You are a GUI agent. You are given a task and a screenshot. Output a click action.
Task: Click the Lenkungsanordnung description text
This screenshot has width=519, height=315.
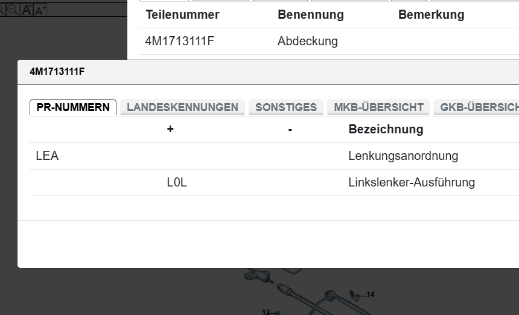pos(403,156)
